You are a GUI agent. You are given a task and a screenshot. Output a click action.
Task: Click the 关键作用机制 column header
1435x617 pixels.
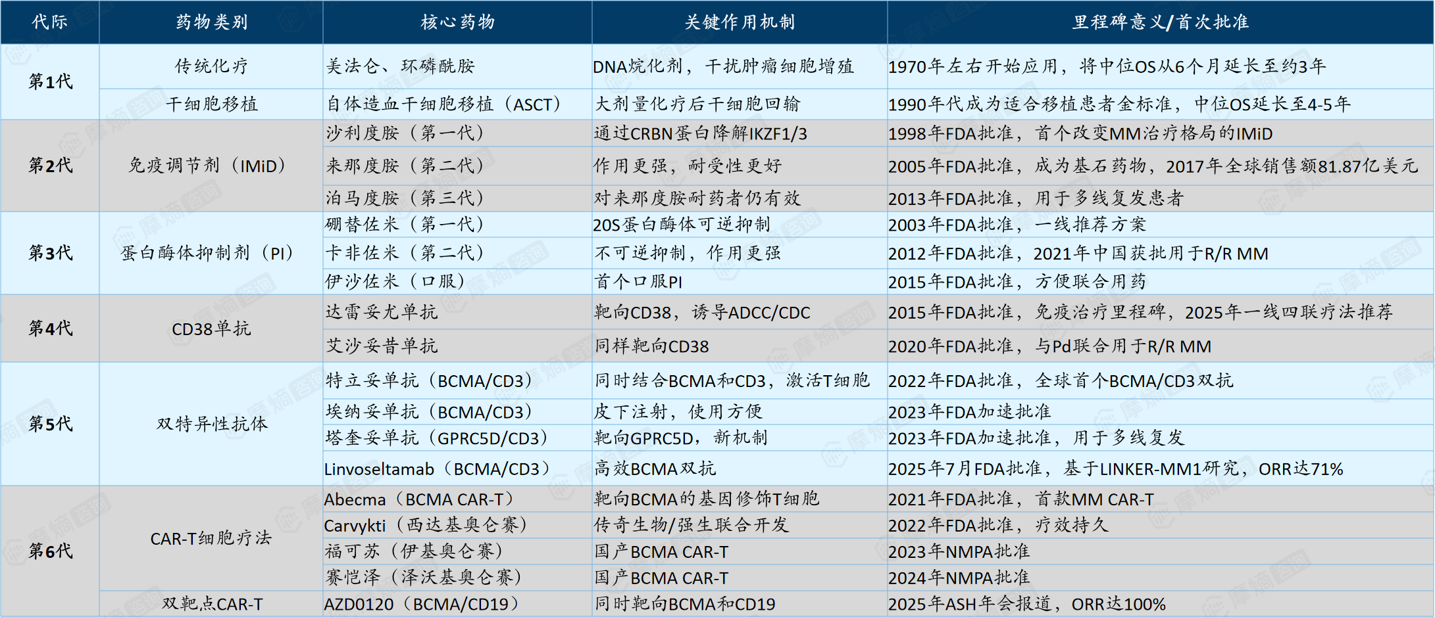point(740,22)
